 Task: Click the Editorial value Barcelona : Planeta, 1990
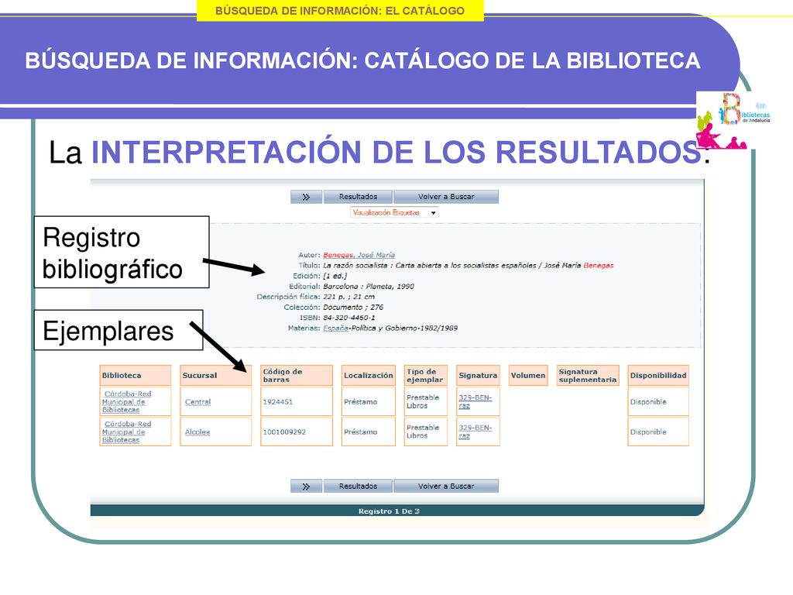pos(368,287)
